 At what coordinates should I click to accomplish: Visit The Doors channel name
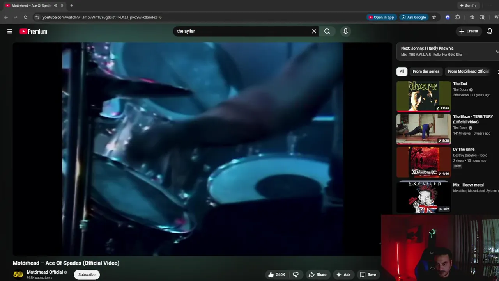(460, 90)
